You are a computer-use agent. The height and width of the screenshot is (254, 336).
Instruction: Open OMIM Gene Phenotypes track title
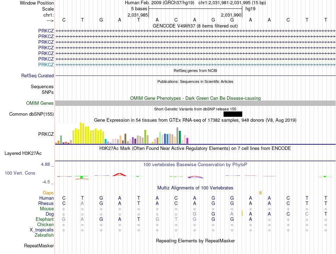click(195, 98)
